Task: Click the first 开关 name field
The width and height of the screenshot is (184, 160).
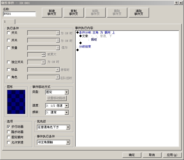Action: pyautogui.click(x=42, y=33)
